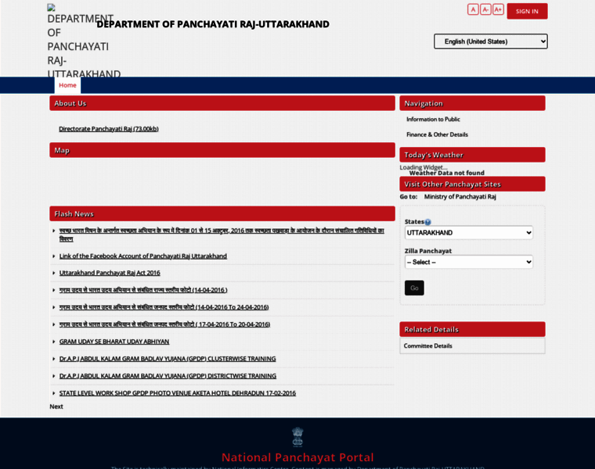Click the National Panchayat Portal footer title
Screen dimensions: 595x469
coord(297,457)
